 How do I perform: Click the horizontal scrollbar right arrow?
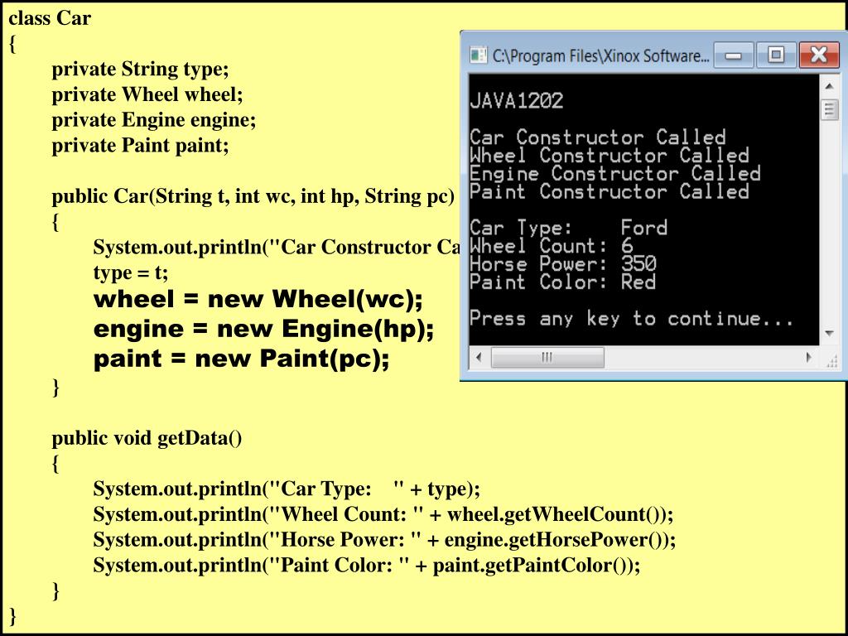pyautogui.click(x=809, y=357)
